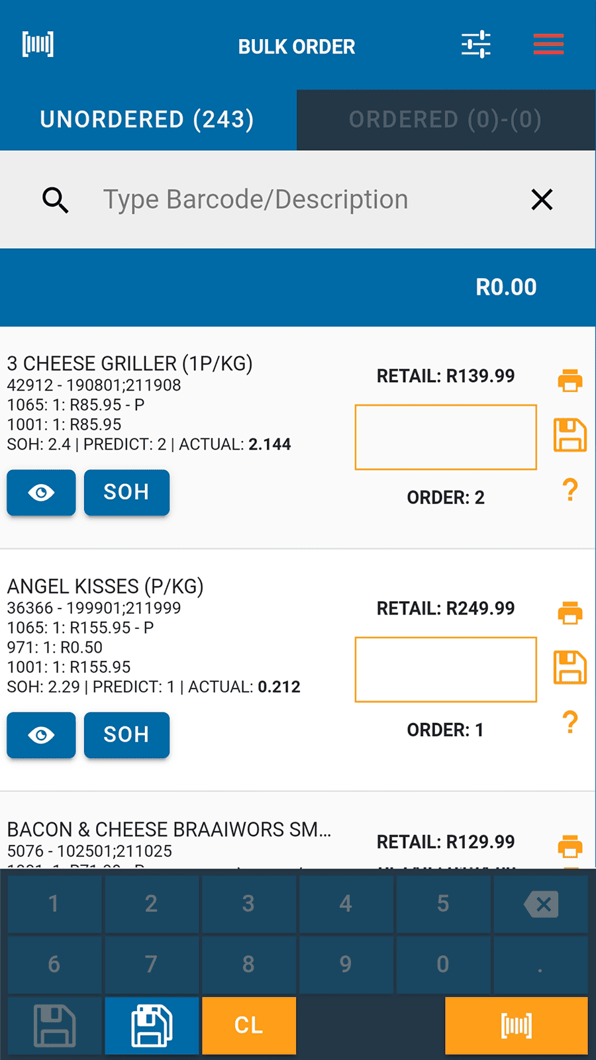Toggle eye view for 3 Cheese Griller

click(x=41, y=493)
